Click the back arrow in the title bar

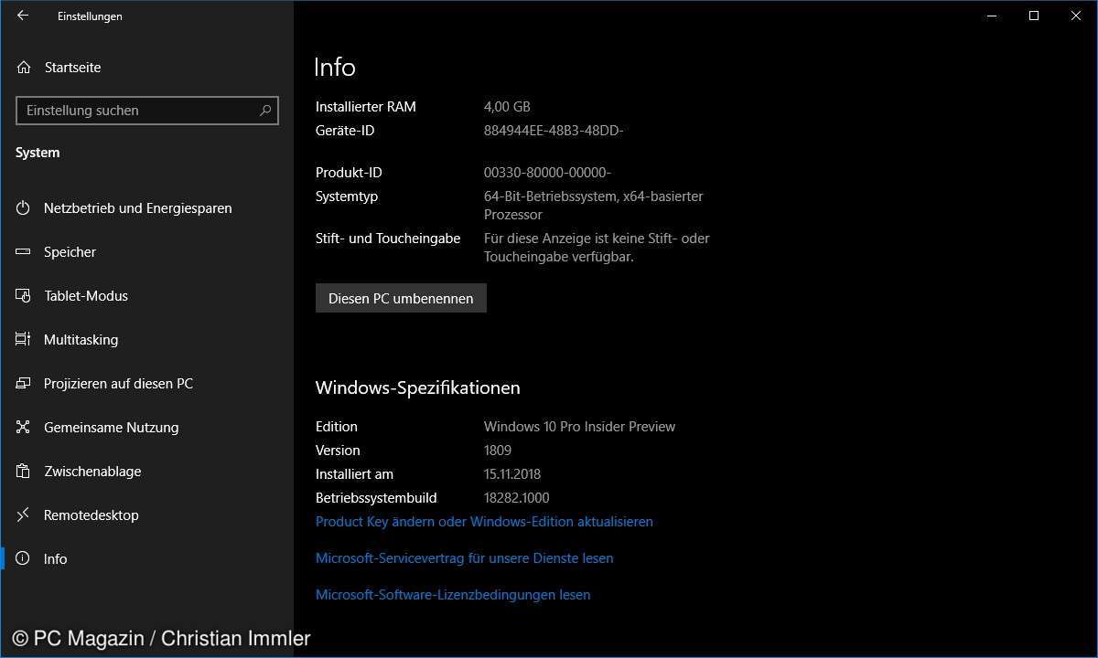coord(23,16)
